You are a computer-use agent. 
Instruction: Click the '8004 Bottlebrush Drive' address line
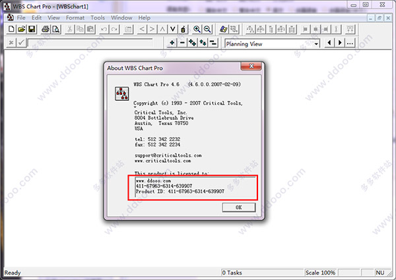coord(164,118)
